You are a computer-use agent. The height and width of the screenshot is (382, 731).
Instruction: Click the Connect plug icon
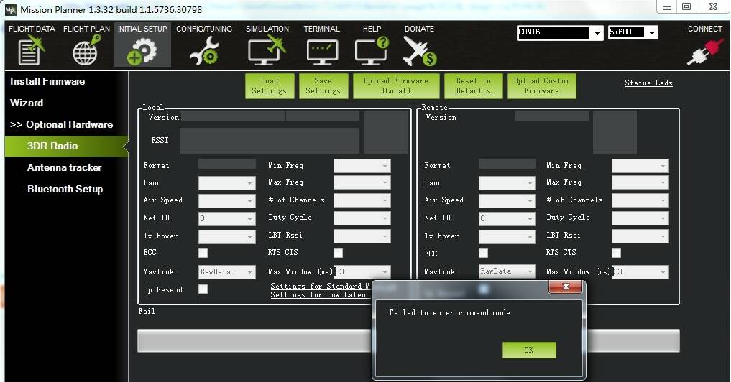(705, 52)
